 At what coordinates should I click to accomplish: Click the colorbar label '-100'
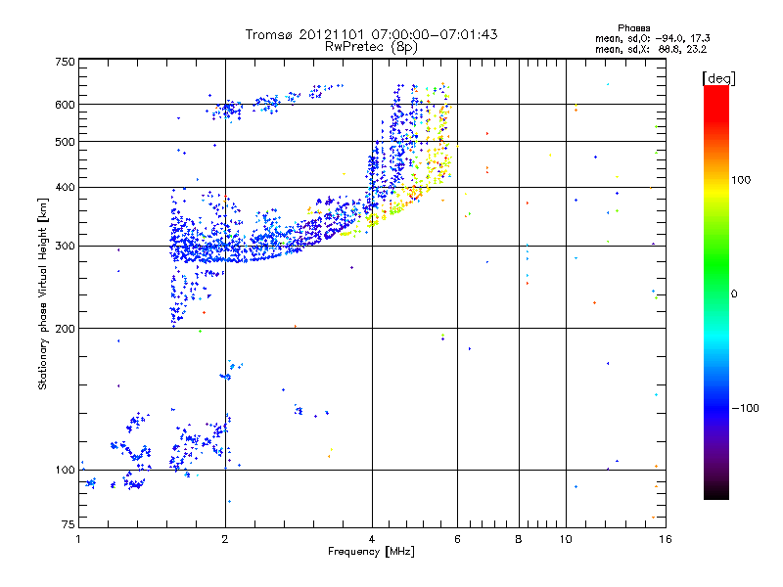[x=745, y=408]
